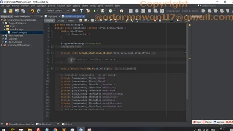Click inside the Search (Ctrl+I) field
Viewport: 233px width, 131px height.
(x=217, y=6)
